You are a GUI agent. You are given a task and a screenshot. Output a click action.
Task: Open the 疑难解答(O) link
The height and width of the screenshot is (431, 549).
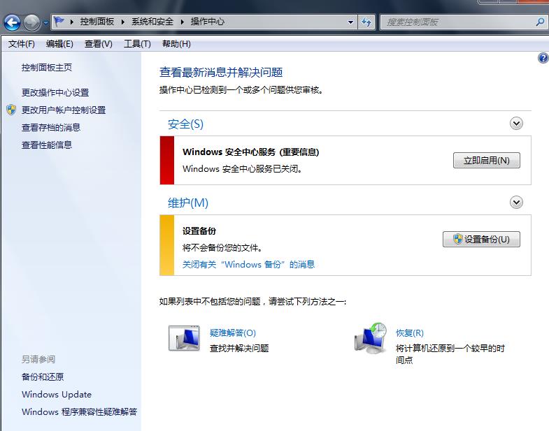[x=232, y=333]
